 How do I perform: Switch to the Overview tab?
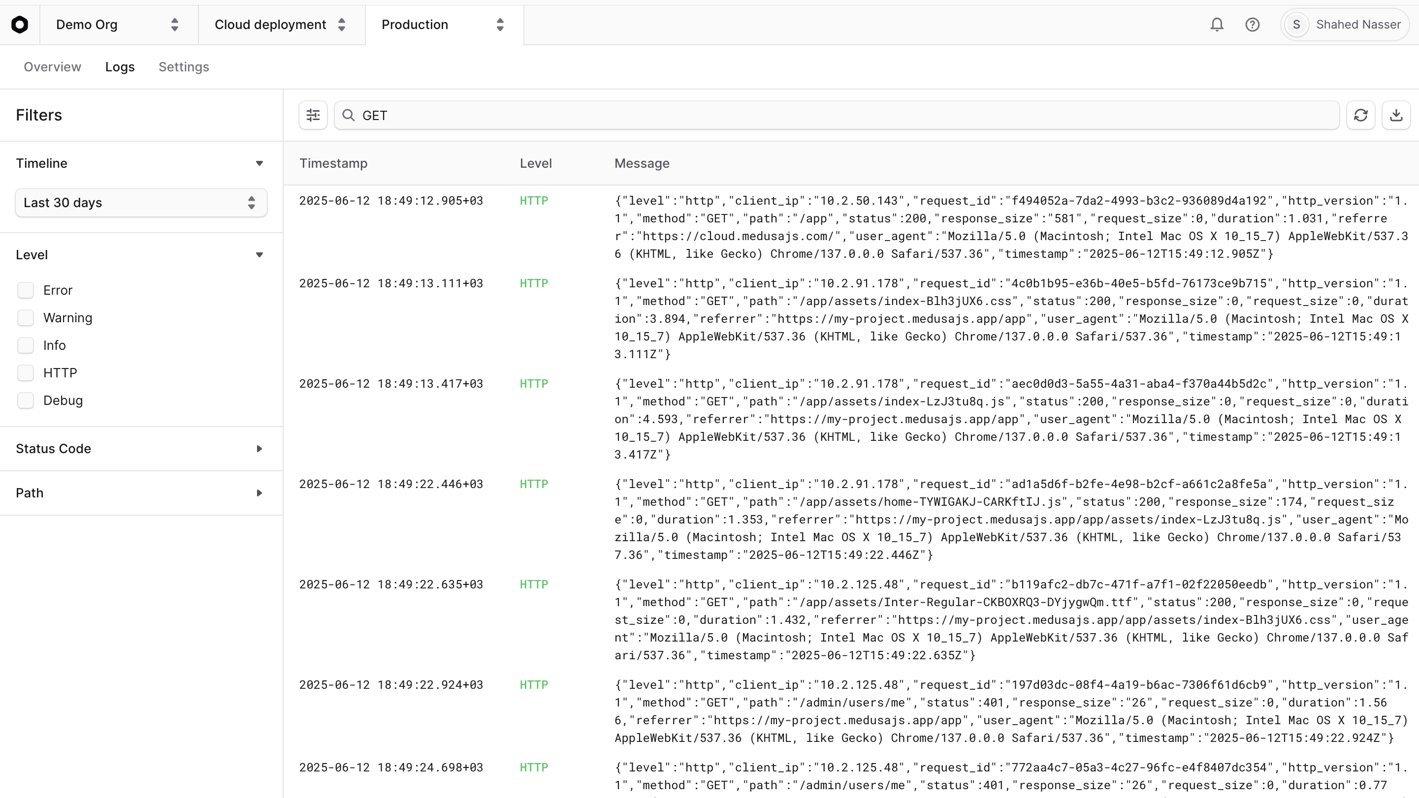point(52,66)
